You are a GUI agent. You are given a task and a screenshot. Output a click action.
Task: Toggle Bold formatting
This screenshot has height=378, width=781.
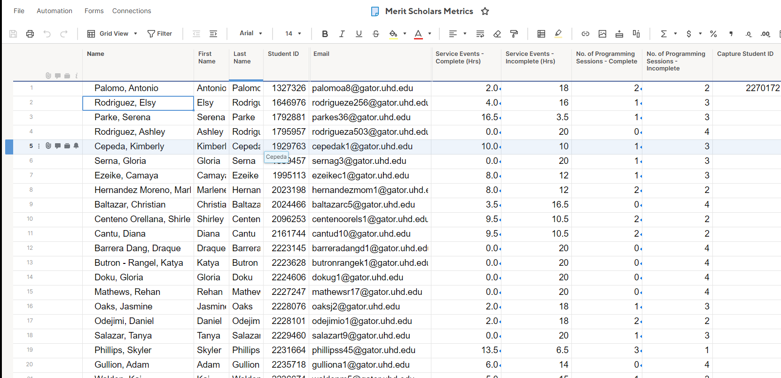click(x=325, y=34)
